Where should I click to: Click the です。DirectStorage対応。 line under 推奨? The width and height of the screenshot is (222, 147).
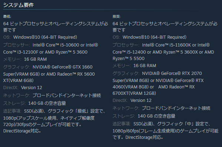point(138,137)
